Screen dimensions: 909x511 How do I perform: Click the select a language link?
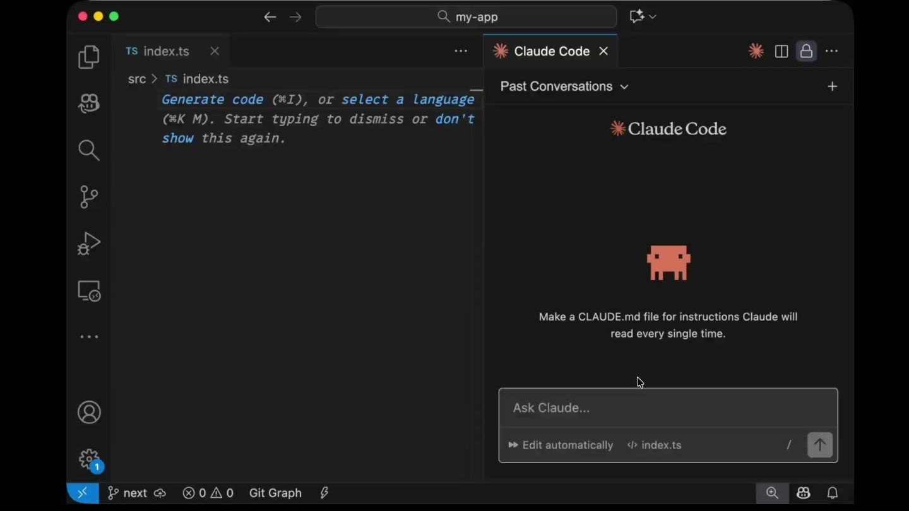click(408, 100)
